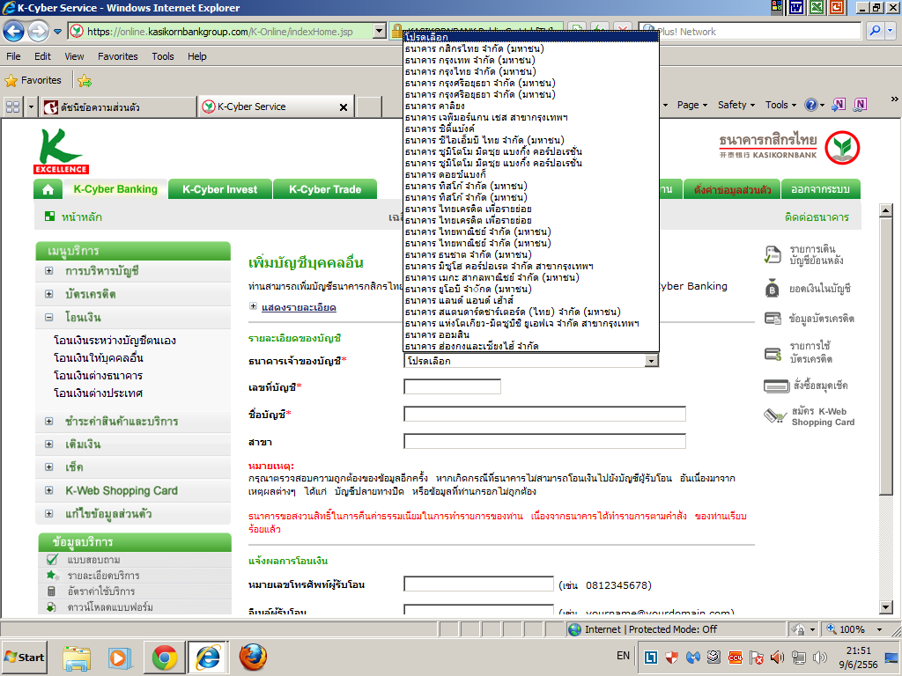Open the Help menu

click(196, 56)
